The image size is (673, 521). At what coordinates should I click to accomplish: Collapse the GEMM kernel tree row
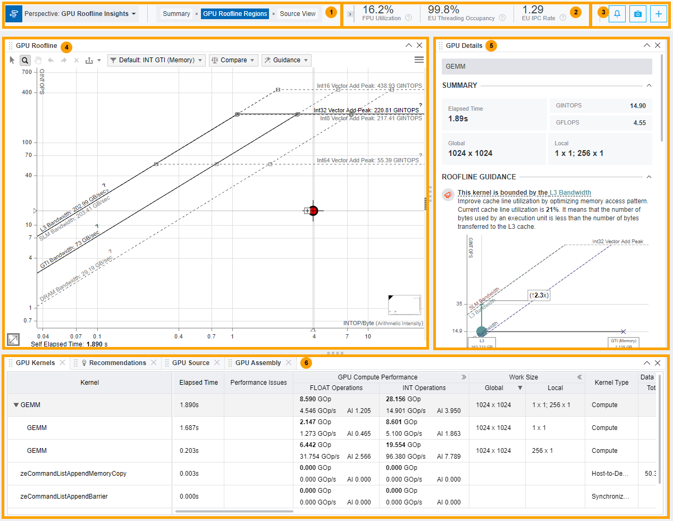(x=16, y=405)
